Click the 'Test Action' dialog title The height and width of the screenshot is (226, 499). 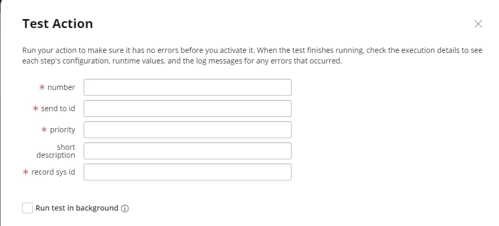(x=57, y=24)
